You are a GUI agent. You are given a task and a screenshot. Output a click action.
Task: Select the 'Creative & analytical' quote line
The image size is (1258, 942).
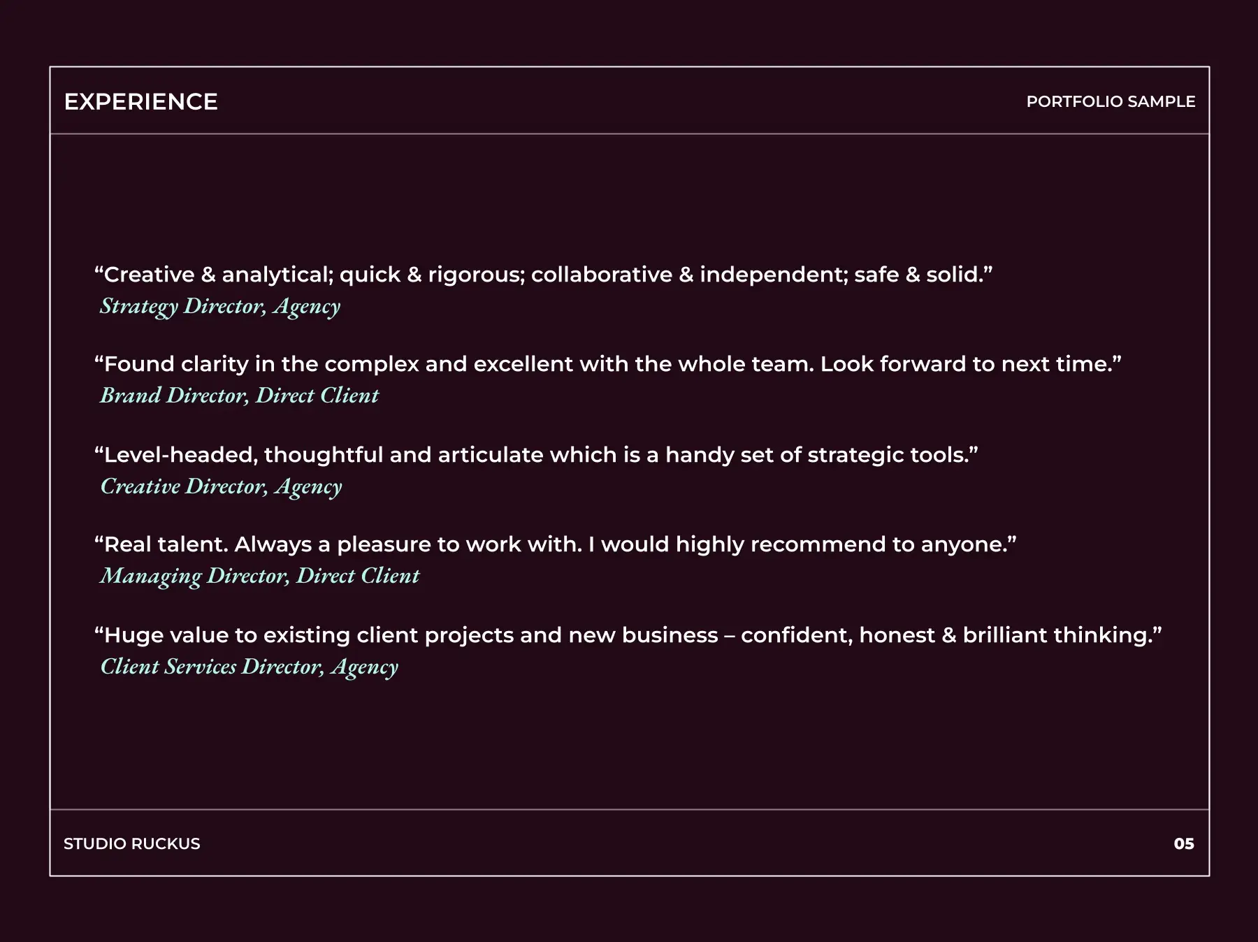click(543, 275)
